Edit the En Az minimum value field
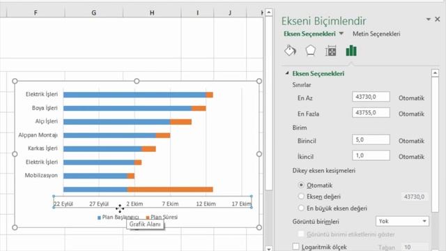 pos(371,97)
